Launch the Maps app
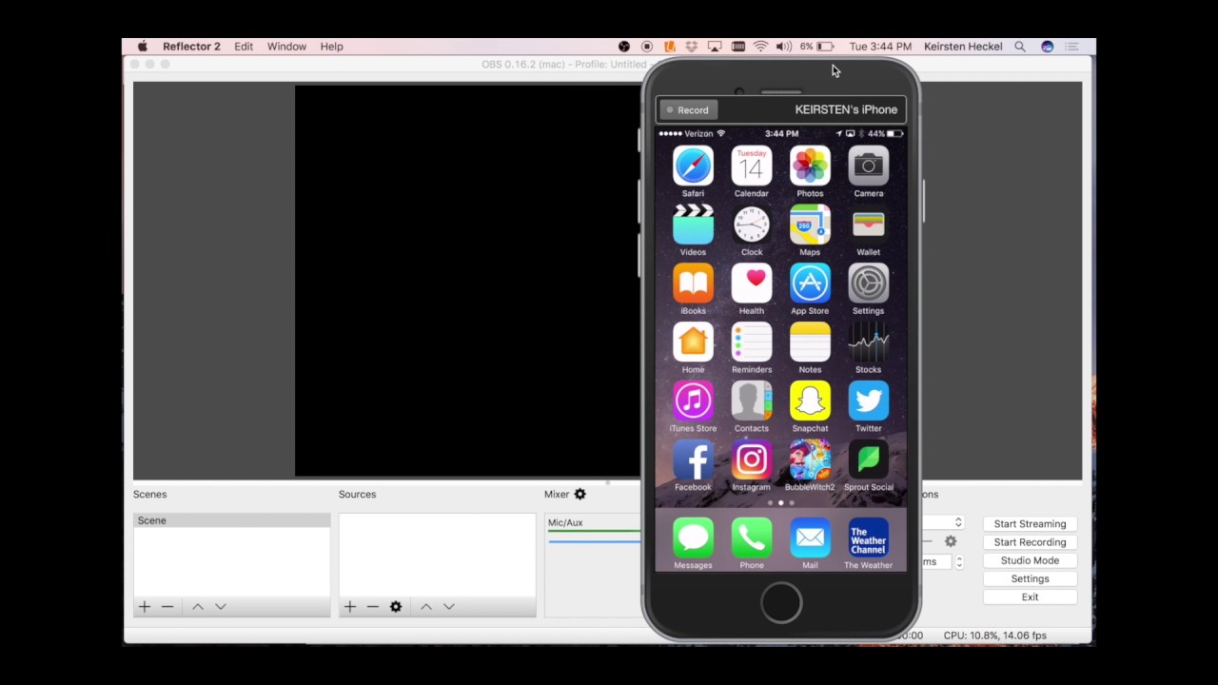This screenshot has width=1218, height=685. click(x=810, y=225)
